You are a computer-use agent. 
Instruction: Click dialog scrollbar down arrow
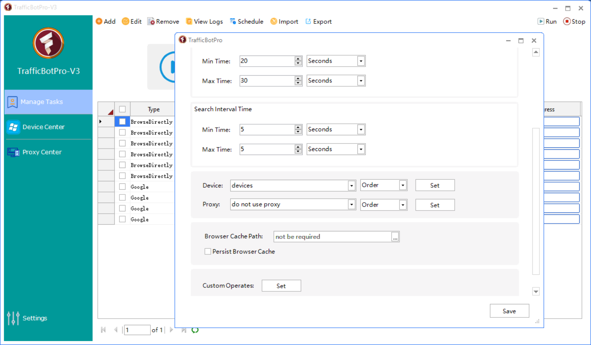point(536,292)
